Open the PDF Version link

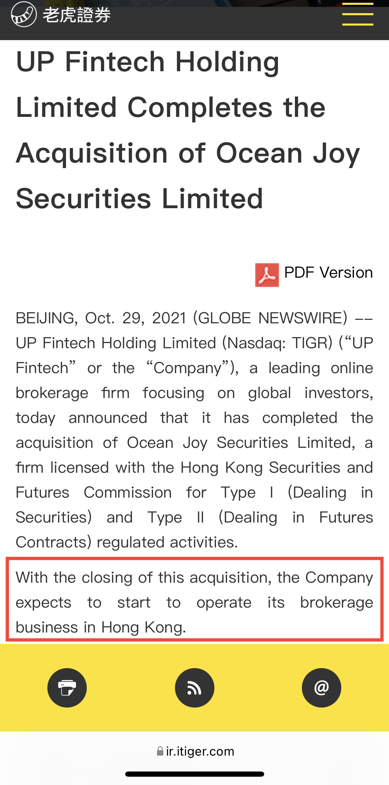328,273
